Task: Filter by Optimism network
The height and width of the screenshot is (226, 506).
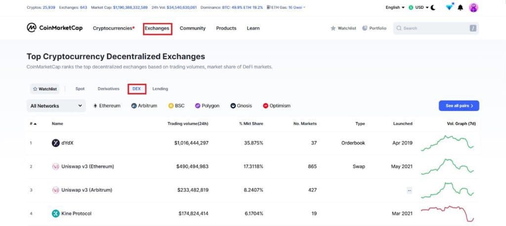Action: 277,105
